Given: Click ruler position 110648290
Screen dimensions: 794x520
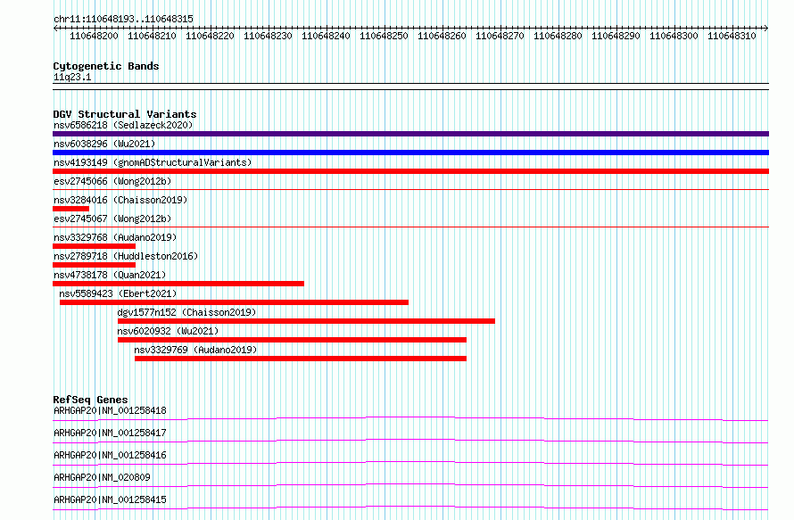Looking at the screenshot, I should 616,36.
